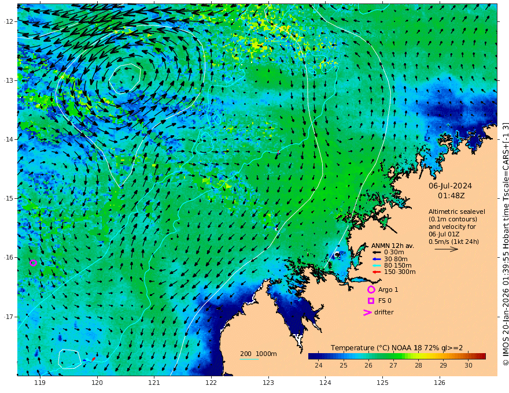509x393 pixels.
Task: Click the date label 06-Jul-2024
Action: pyautogui.click(x=450, y=186)
